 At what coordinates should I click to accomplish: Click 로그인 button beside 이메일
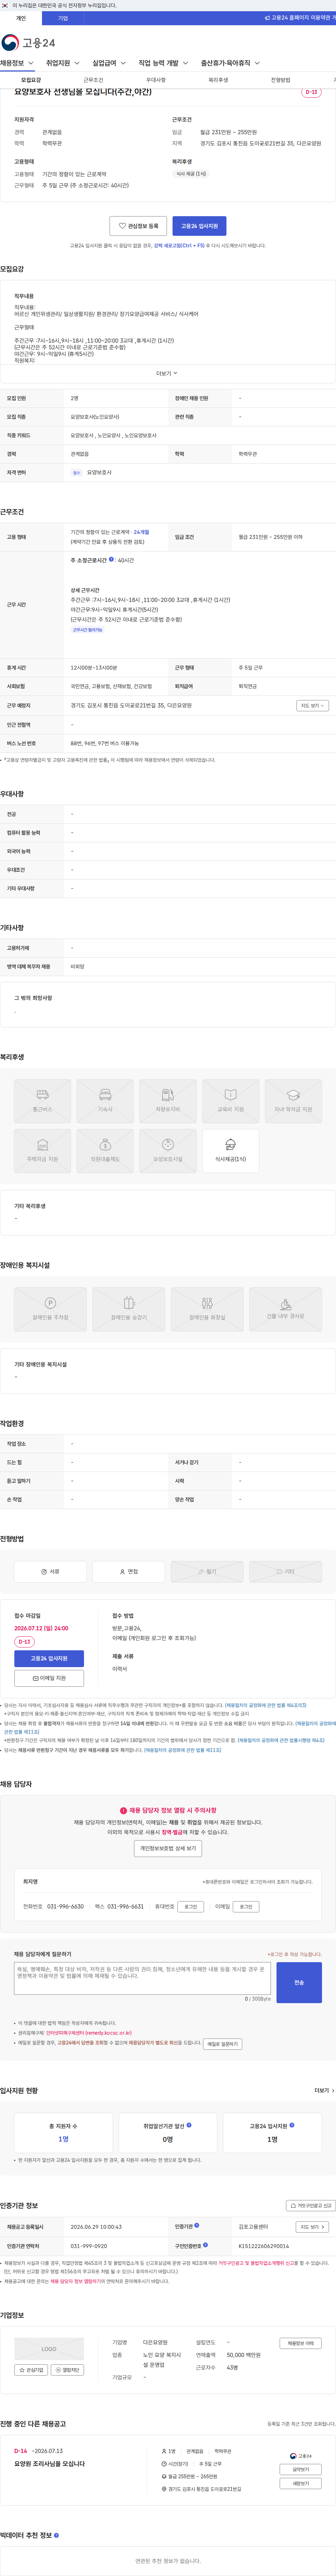tap(246, 1907)
